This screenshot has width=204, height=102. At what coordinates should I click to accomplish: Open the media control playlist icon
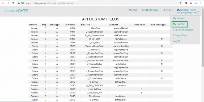(x=191, y=3)
